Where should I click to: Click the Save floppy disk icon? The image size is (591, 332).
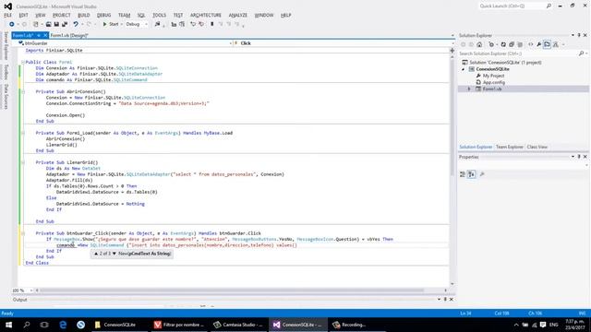56,24
